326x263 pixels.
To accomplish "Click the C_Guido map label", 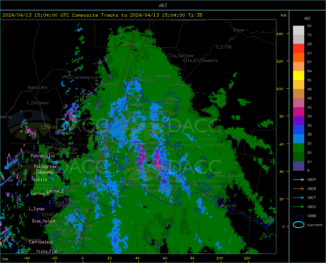I will point(49,127).
